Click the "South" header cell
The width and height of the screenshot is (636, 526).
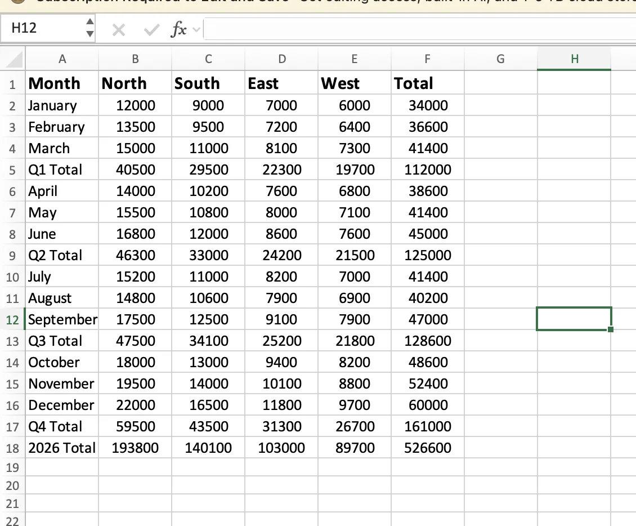coord(208,83)
